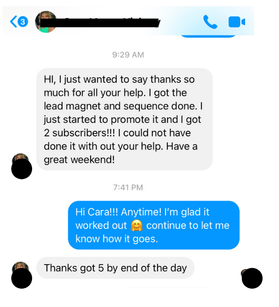Tap the partially hidden blue bubble under the header

click(208, 36)
